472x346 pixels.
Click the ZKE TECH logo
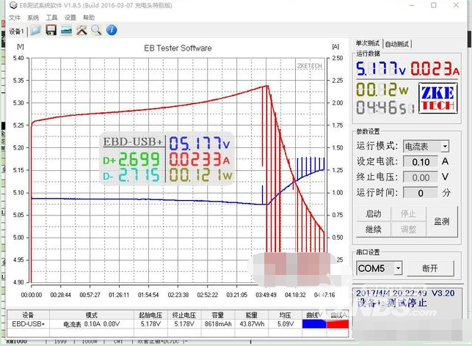pos(438,98)
